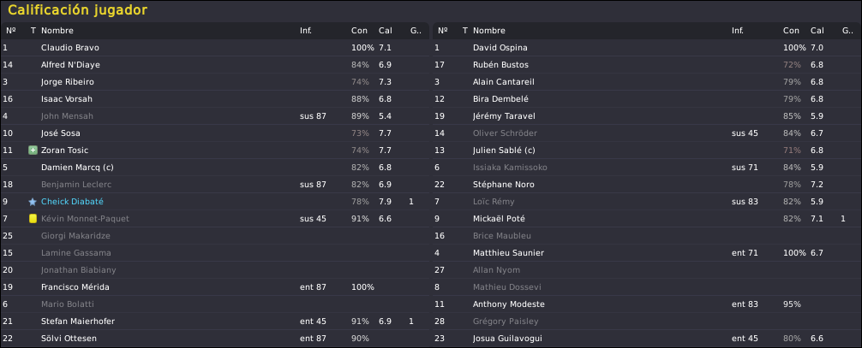Image resolution: width=862 pixels, height=348 pixels.
Task: Sort left table by Cal column header
Action: [x=385, y=31]
